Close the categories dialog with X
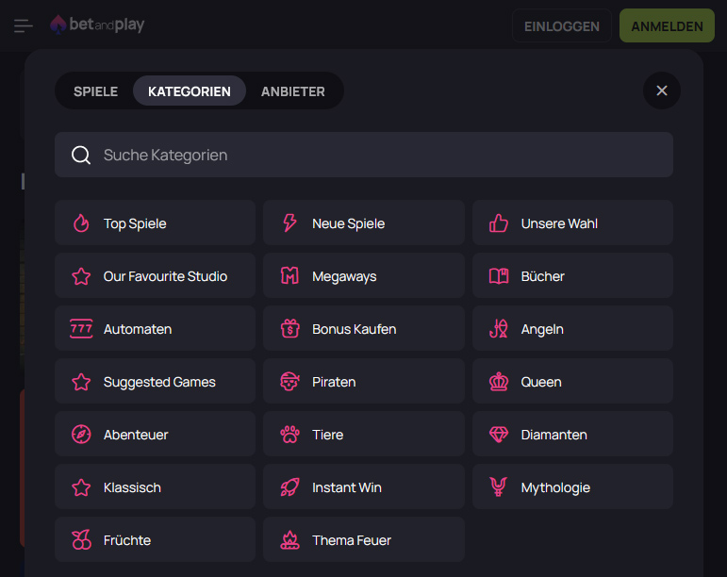Image resolution: width=727 pixels, height=577 pixels. coord(661,91)
